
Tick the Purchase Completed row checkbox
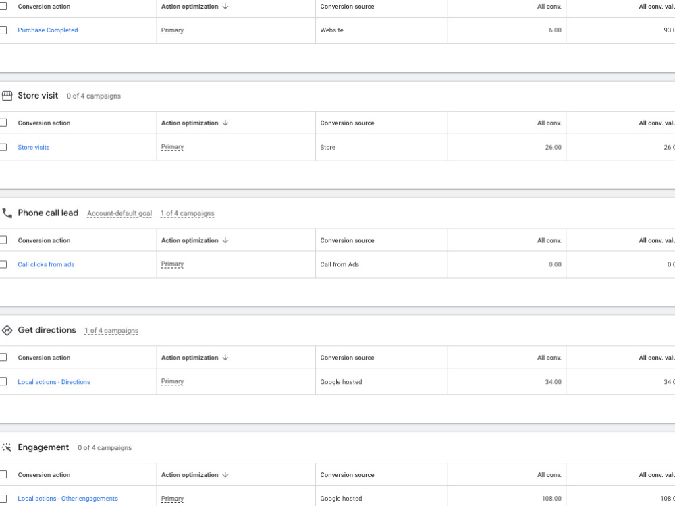coord(3,30)
